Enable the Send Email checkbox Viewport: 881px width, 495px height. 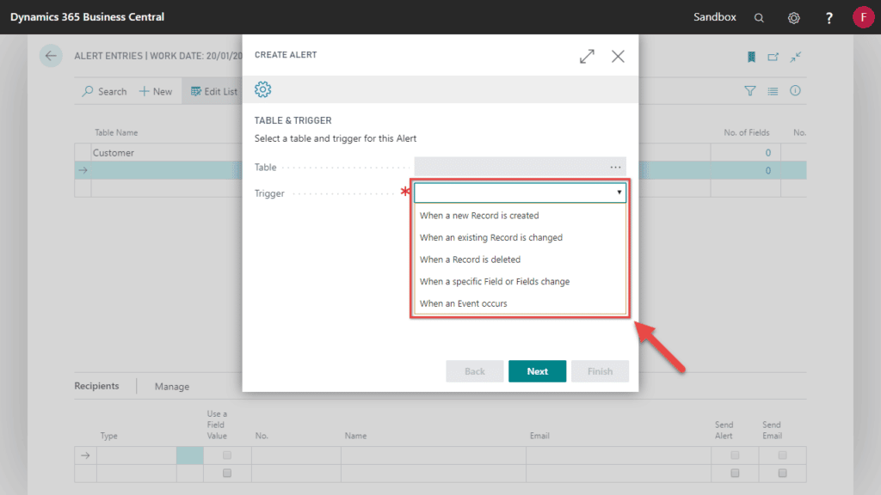pyautogui.click(x=782, y=455)
